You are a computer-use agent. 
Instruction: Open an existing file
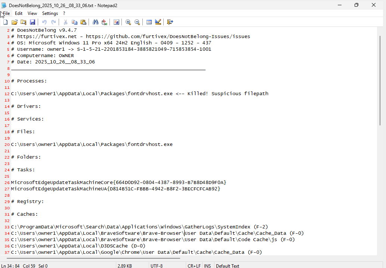click(15, 22)
